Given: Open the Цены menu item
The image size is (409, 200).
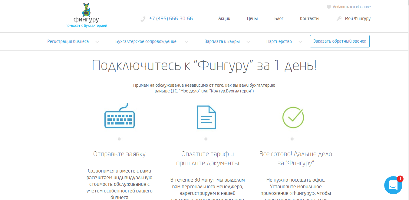Looking at the screenshot, I should pyautogui.click(x=252, y=19).
